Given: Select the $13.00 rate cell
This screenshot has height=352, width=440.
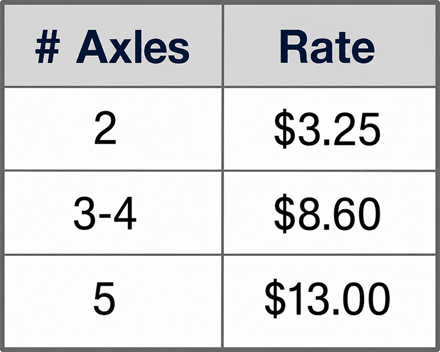Looking at the screenshot, I should click(330, 302).
